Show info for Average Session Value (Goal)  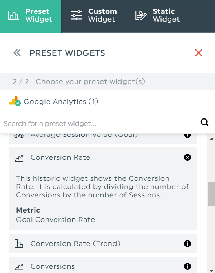coord(188,135)
